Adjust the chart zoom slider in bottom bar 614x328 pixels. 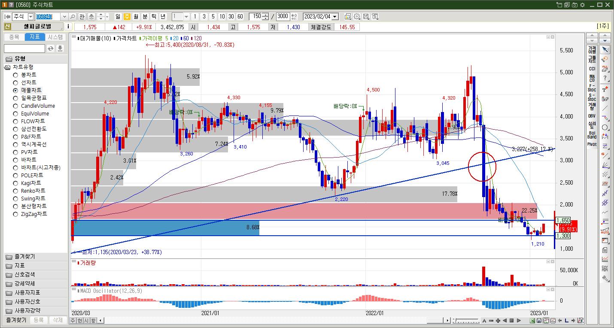[467, 320]
